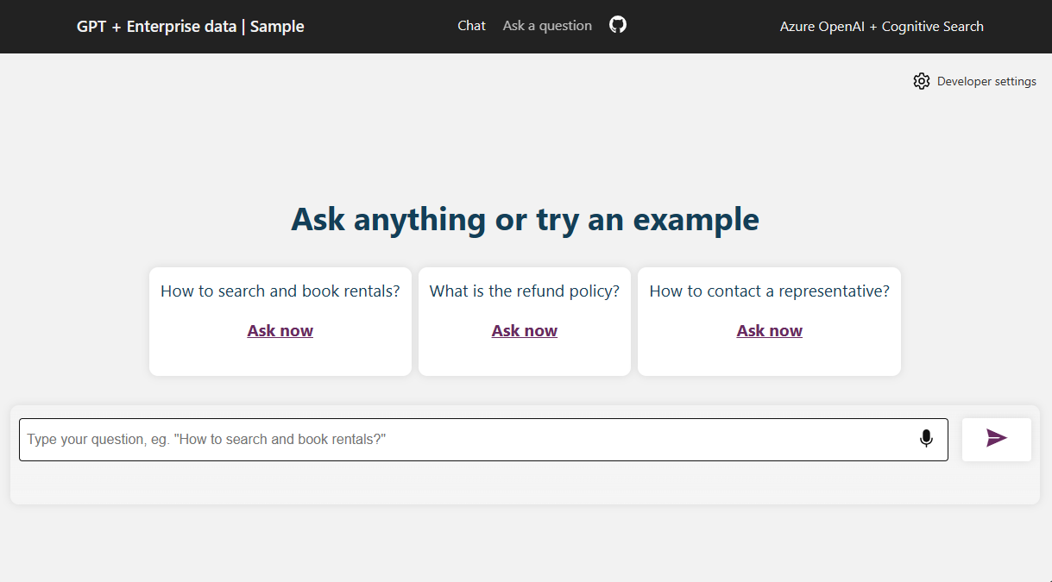Click Ask now under the rentals question
Screen dimensions: 1052x582
click(x=280, y=331)
